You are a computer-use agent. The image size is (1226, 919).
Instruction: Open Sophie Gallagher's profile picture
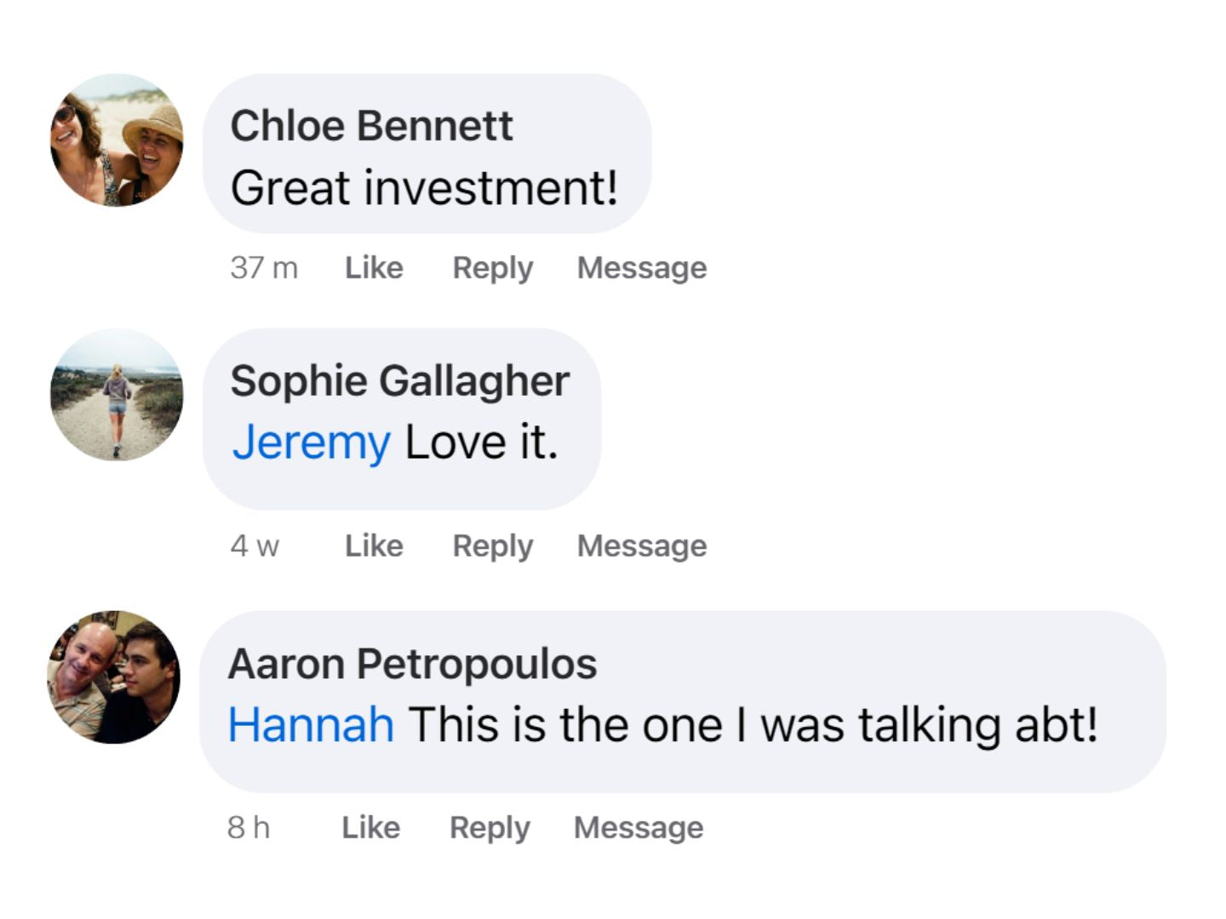[117, 395]
